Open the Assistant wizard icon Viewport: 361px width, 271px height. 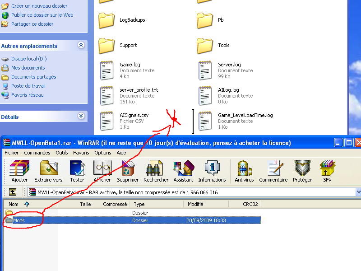[184, 171]
